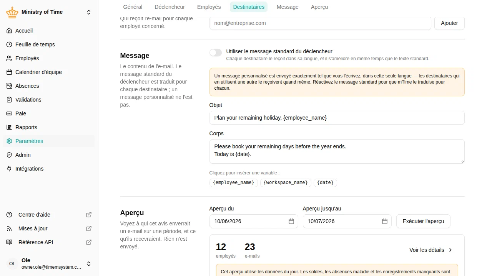Click external link icon beside Référence API

click(x=89, y=242)
